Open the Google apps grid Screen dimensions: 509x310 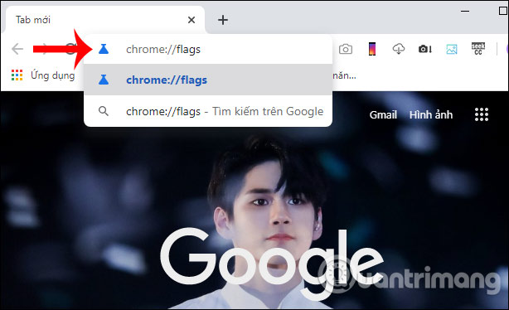coord(482,114)
